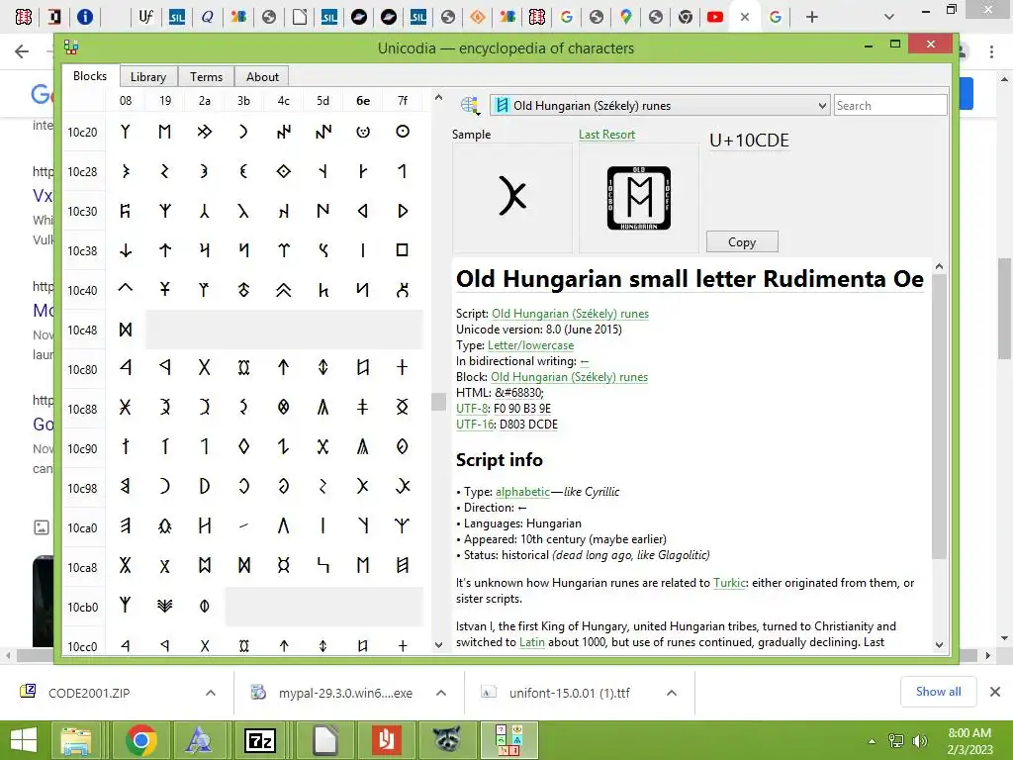Close the downloads bar
Viewport: 1013px width, 760px height.
coord(995,692)
